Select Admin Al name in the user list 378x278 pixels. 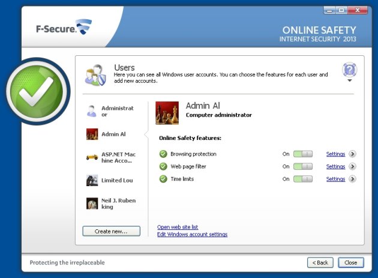click(x=113, y=134)
